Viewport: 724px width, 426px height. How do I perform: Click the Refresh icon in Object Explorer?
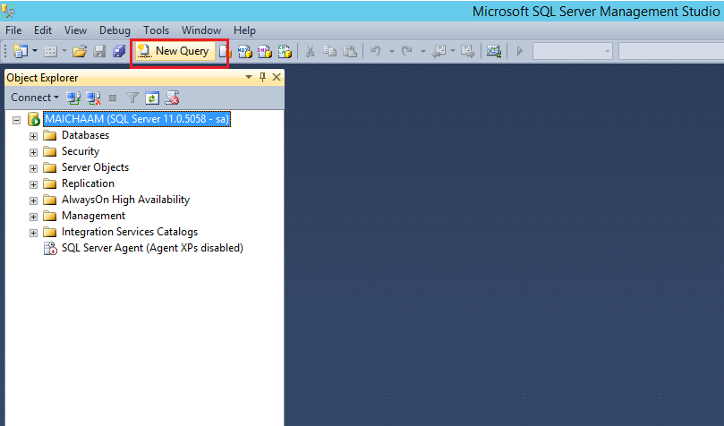pyautogui.click(x=152, y=98)
